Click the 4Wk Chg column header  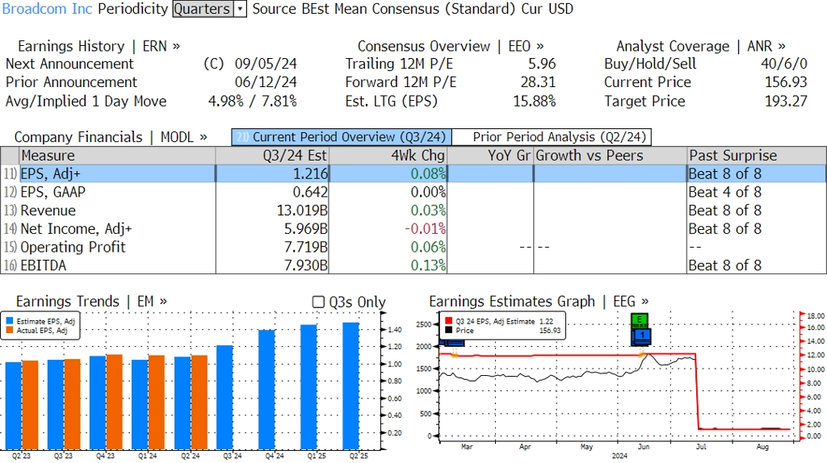[388, 156]
